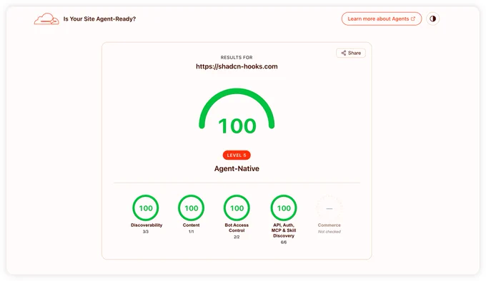The width and height of the screenshot is (486, 281).
Task: Click the https://shadcn-hooks.com URL text
Action: pos(237,66)
